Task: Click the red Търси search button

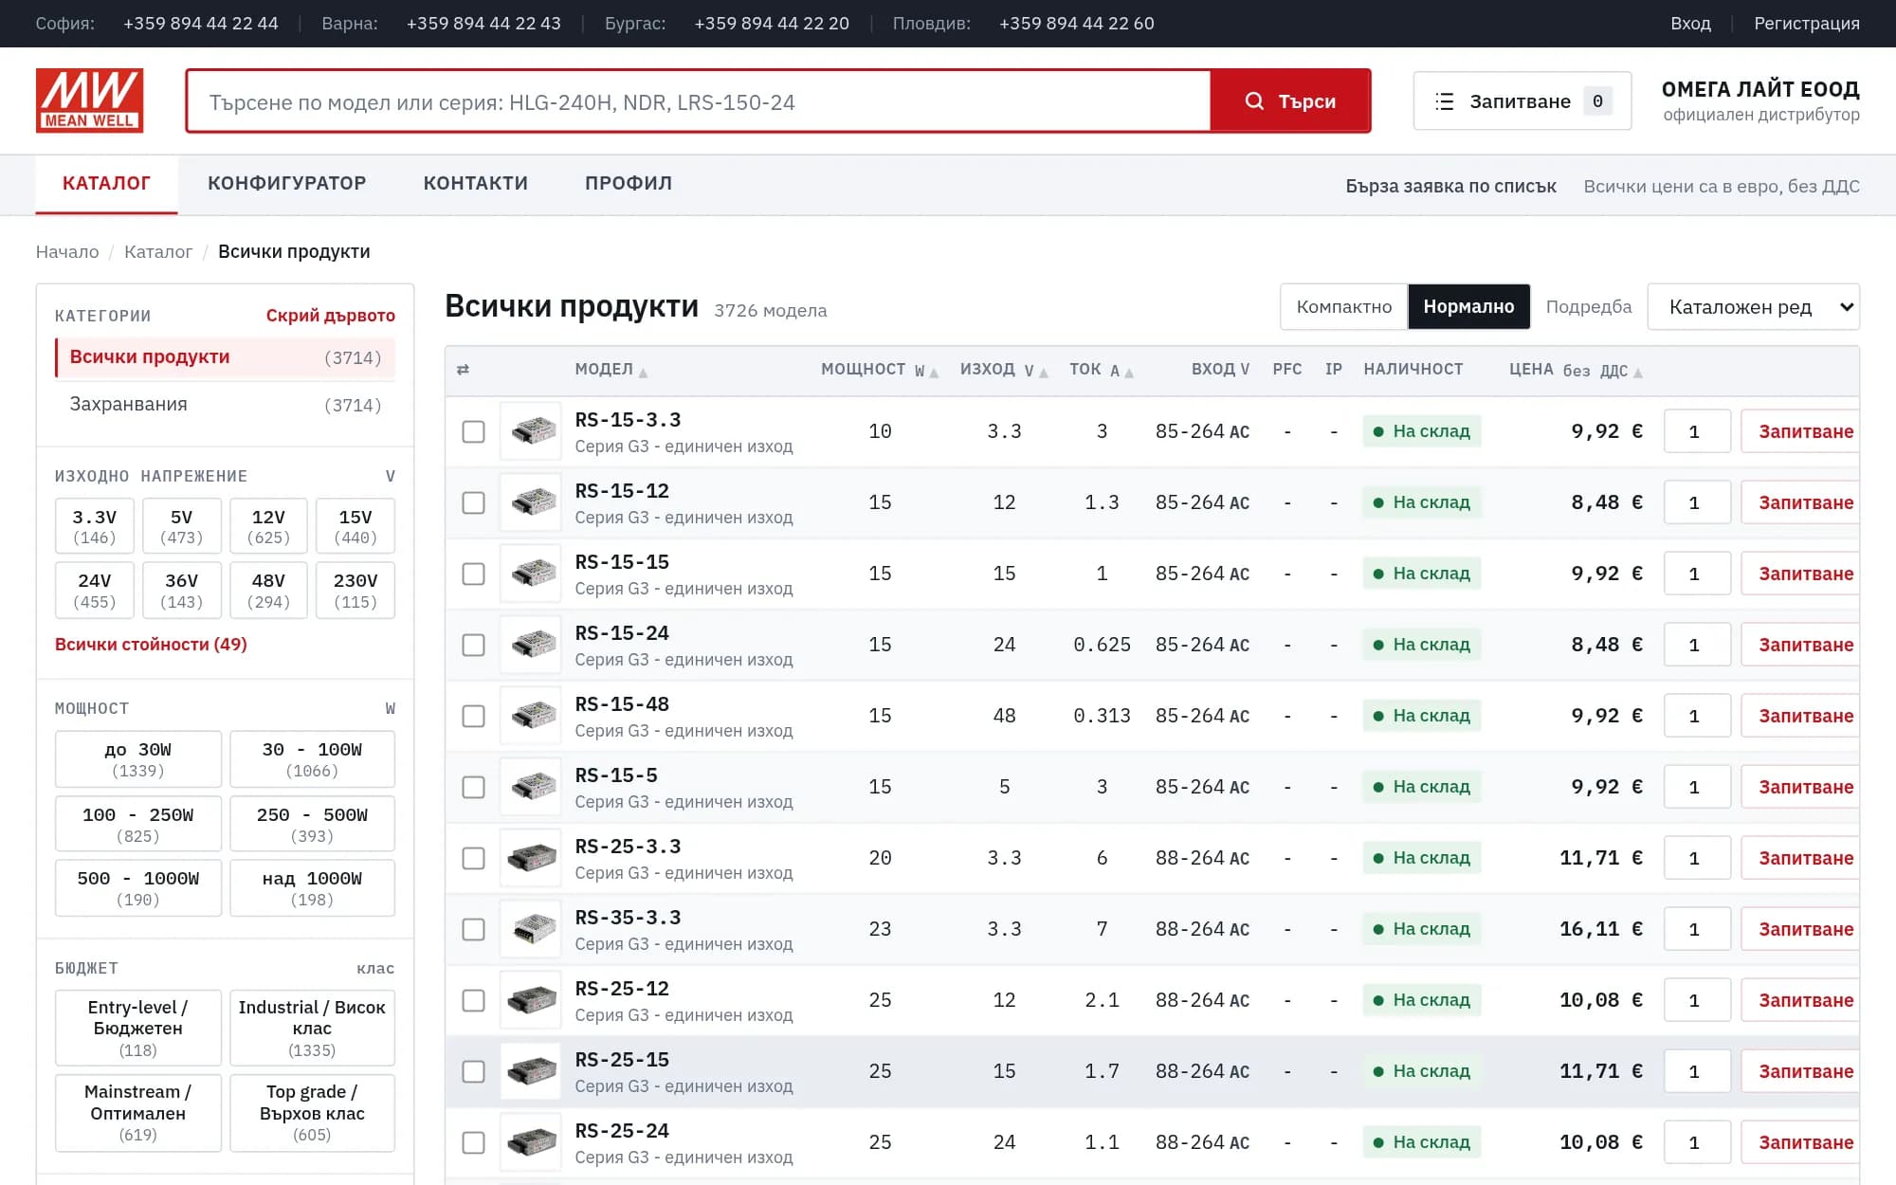Action: (x=1290, y=101)
